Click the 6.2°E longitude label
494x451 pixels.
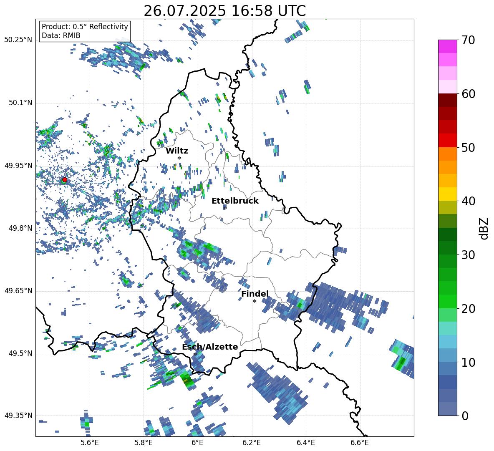click(x=252, y=443)
